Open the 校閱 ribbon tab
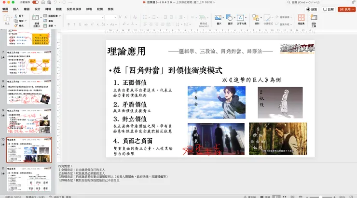Viewport: 357px width, 198px height. coord(100,9)
